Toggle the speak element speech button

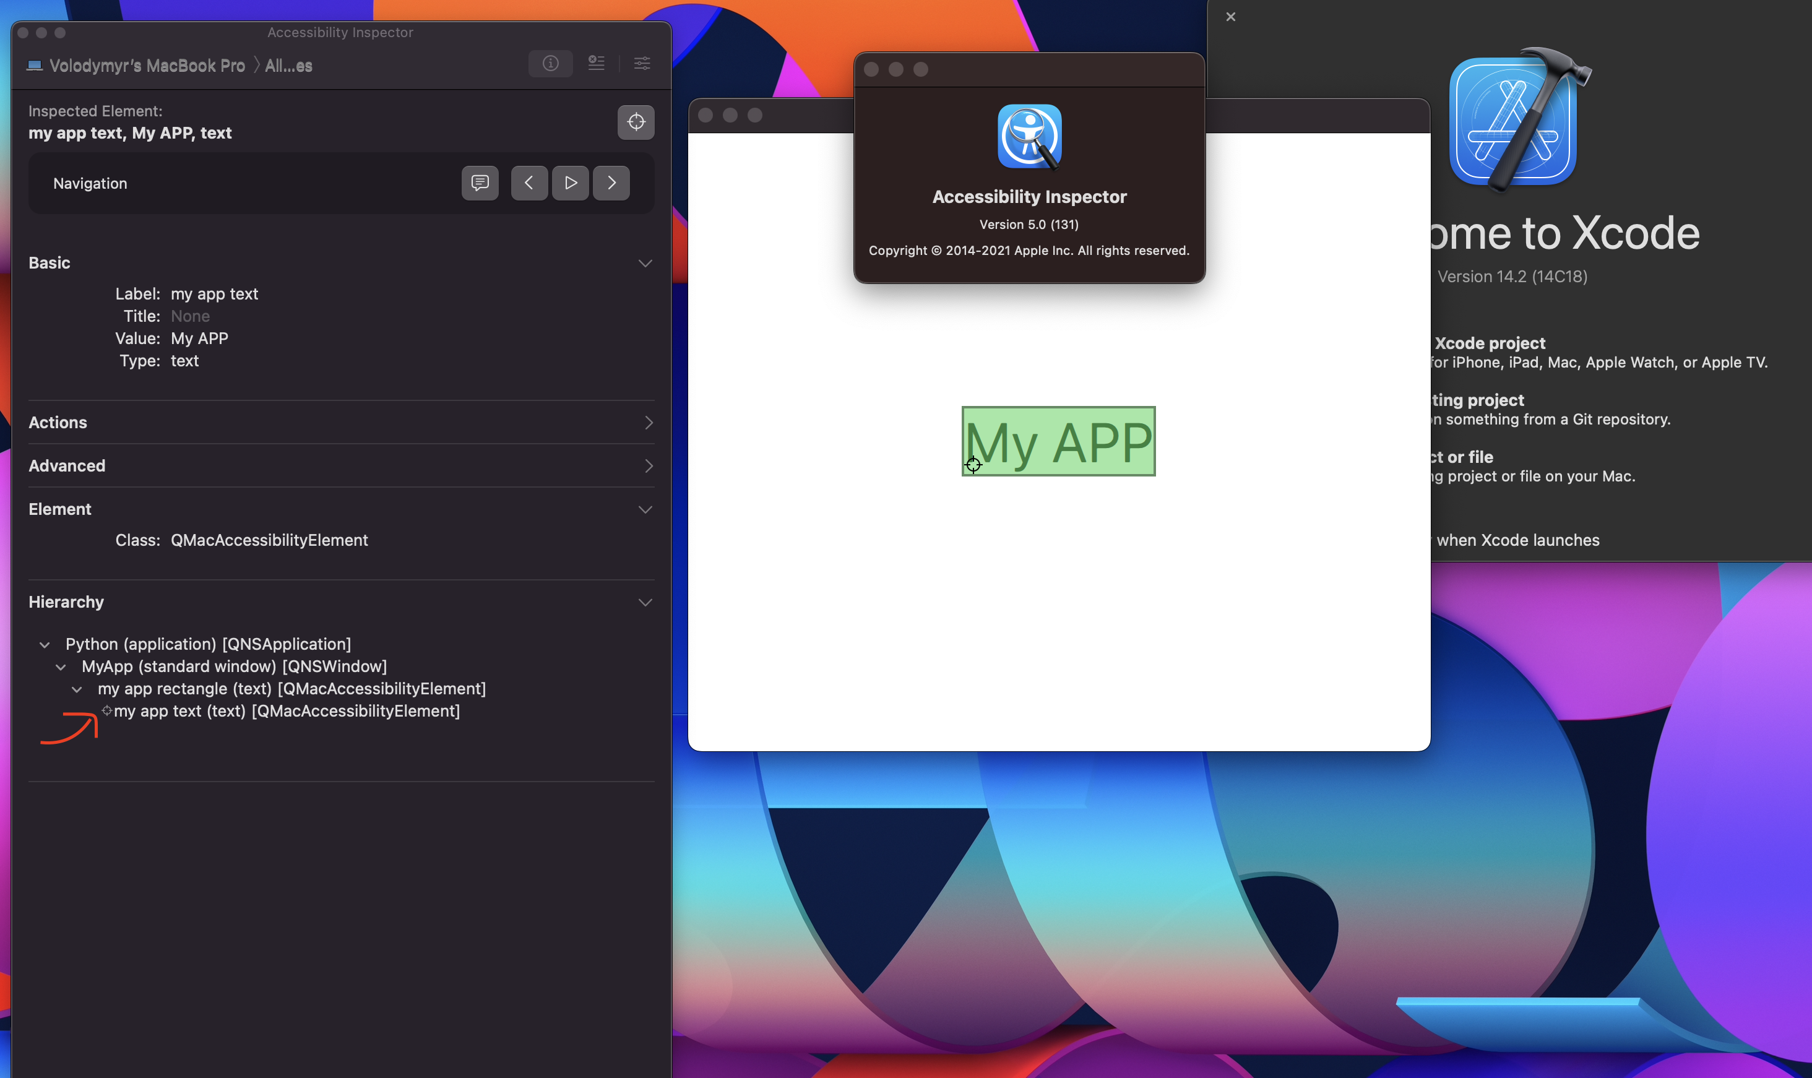coord(480,183)
